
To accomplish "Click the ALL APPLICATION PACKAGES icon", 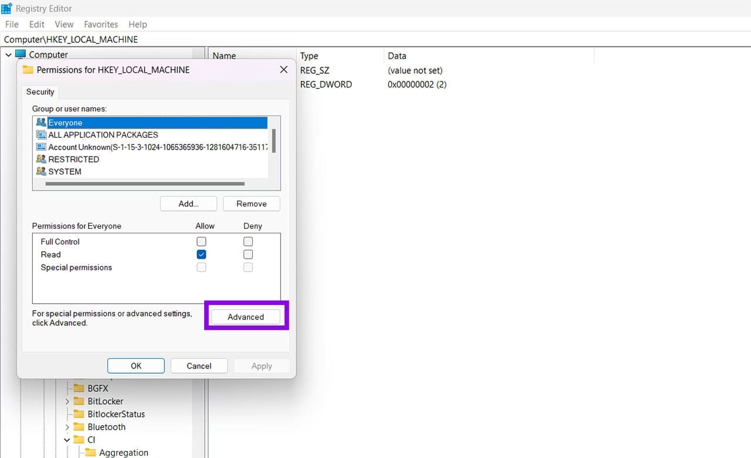I will [41, 135].
